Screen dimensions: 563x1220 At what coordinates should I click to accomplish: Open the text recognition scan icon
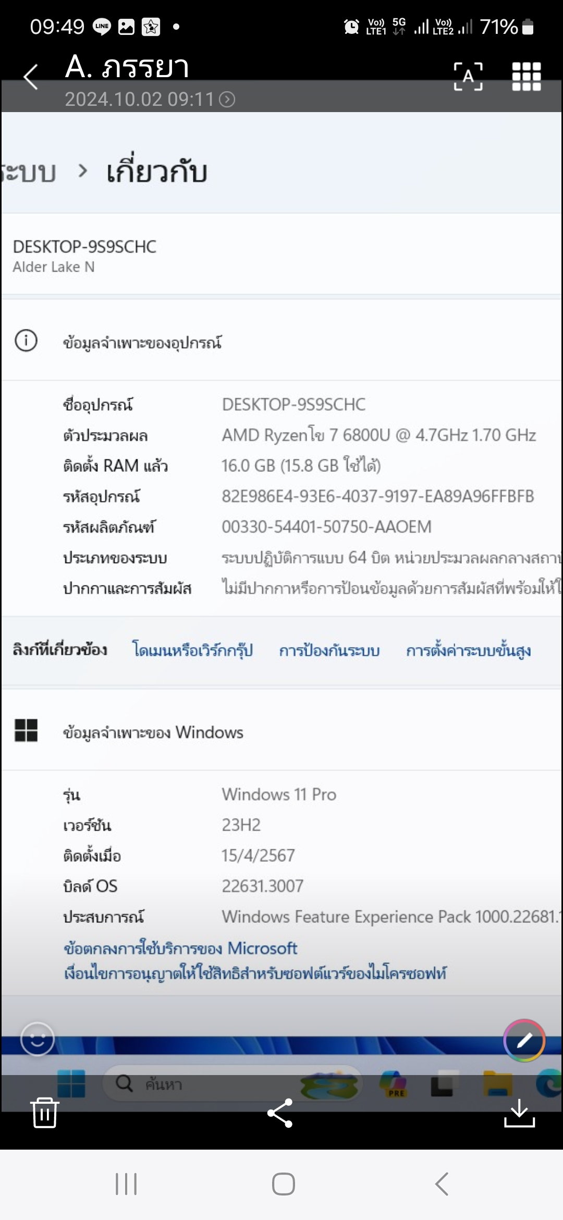(x=468, y=77)
